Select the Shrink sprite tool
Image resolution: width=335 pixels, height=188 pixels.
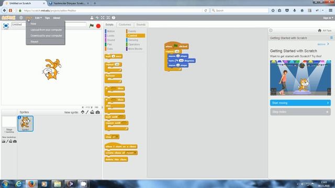click(108, 18)
